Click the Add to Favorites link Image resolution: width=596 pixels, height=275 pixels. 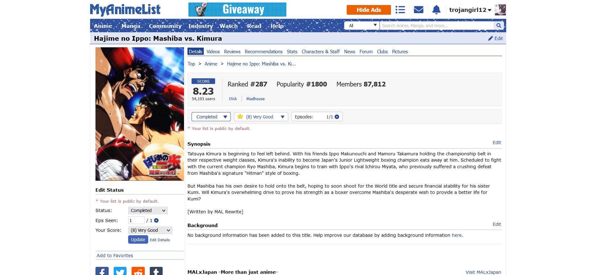coord(115,256)
